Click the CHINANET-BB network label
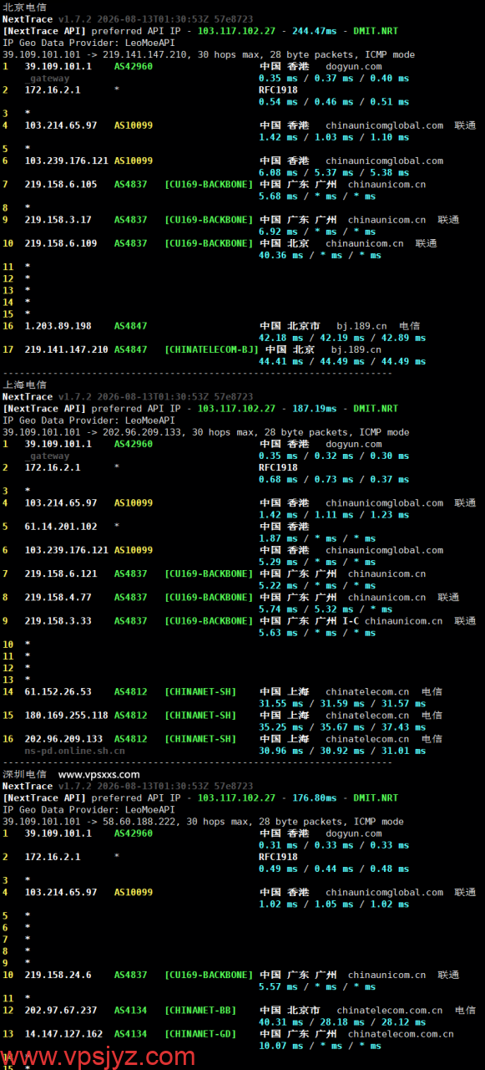The height and width of the screenshot is (1070, 485). pos(200,1010)
